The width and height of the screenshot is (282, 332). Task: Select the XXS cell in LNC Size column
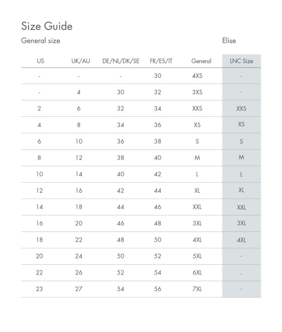tap(241, 109)
